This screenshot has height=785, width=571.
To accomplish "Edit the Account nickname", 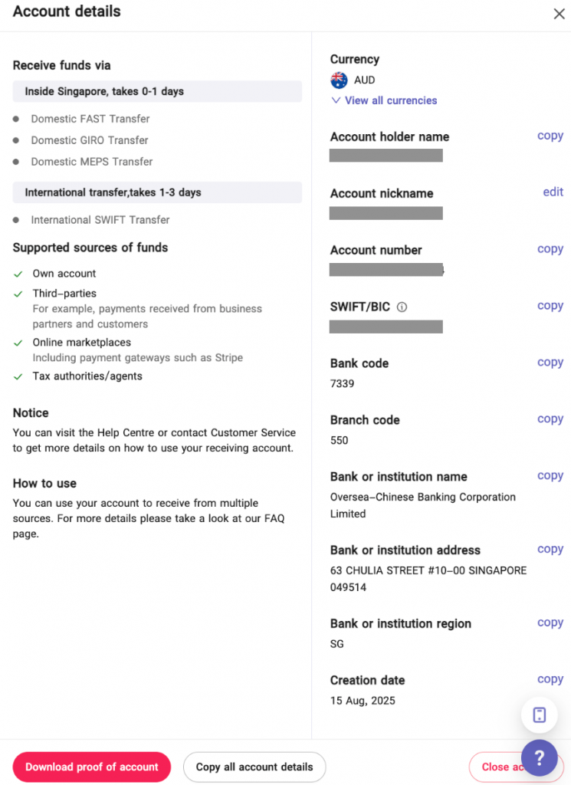I will 553,192.
